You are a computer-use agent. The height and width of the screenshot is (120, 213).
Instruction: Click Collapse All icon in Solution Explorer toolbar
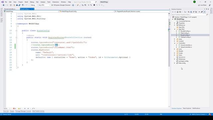tap(194, 12)
